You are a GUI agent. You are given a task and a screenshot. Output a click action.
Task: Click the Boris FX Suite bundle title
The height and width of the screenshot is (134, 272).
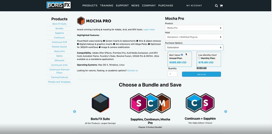[x=100, y=119]
